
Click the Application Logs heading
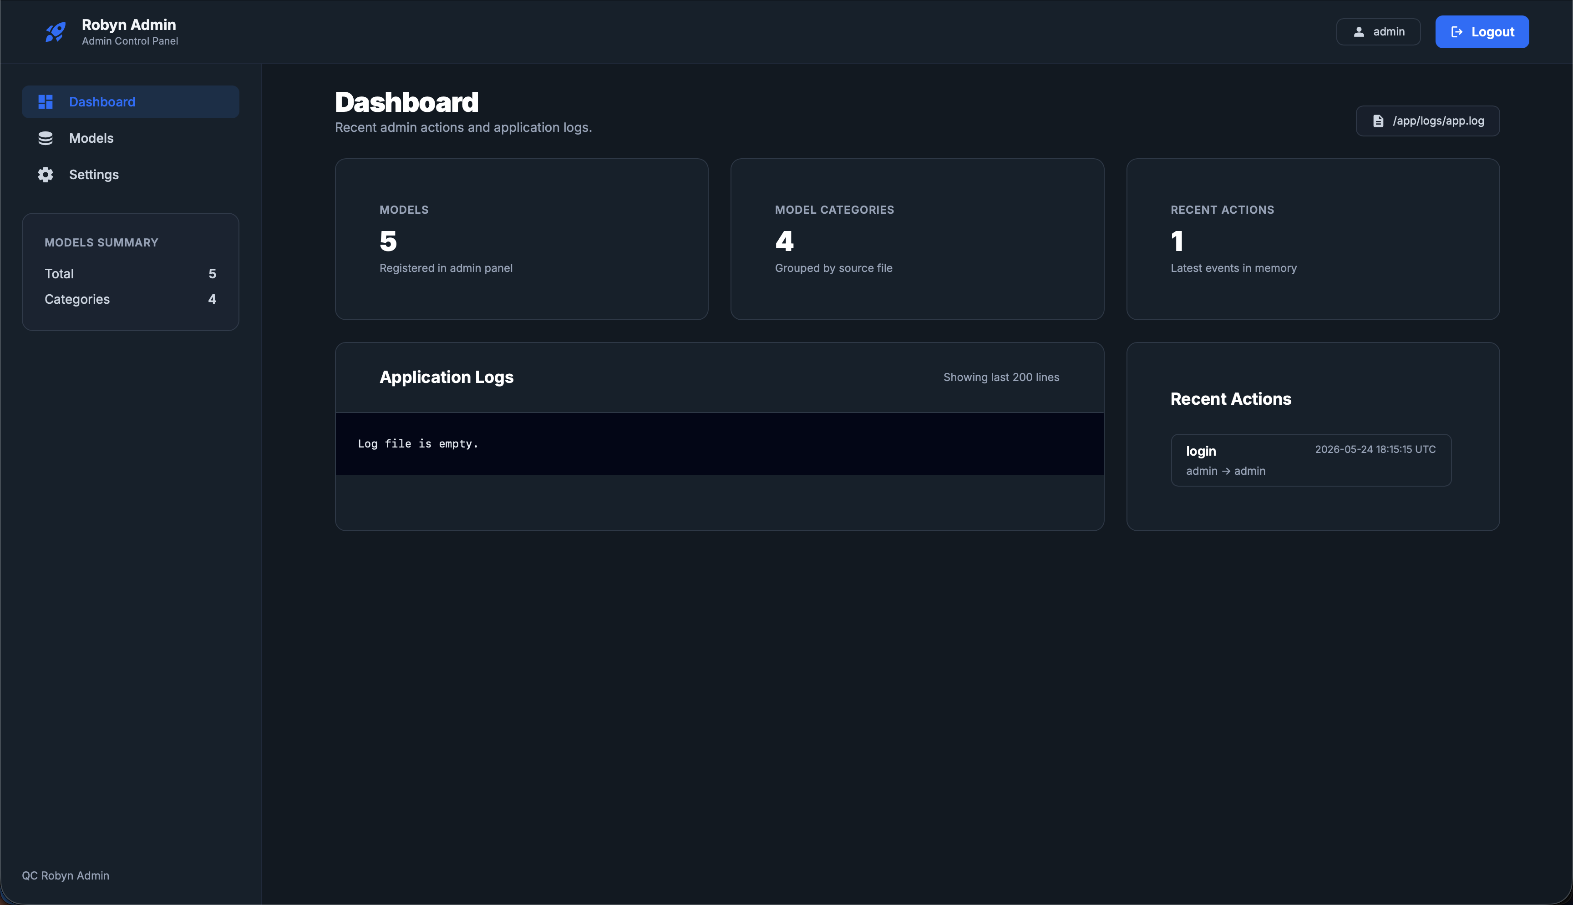click(447, 377)
